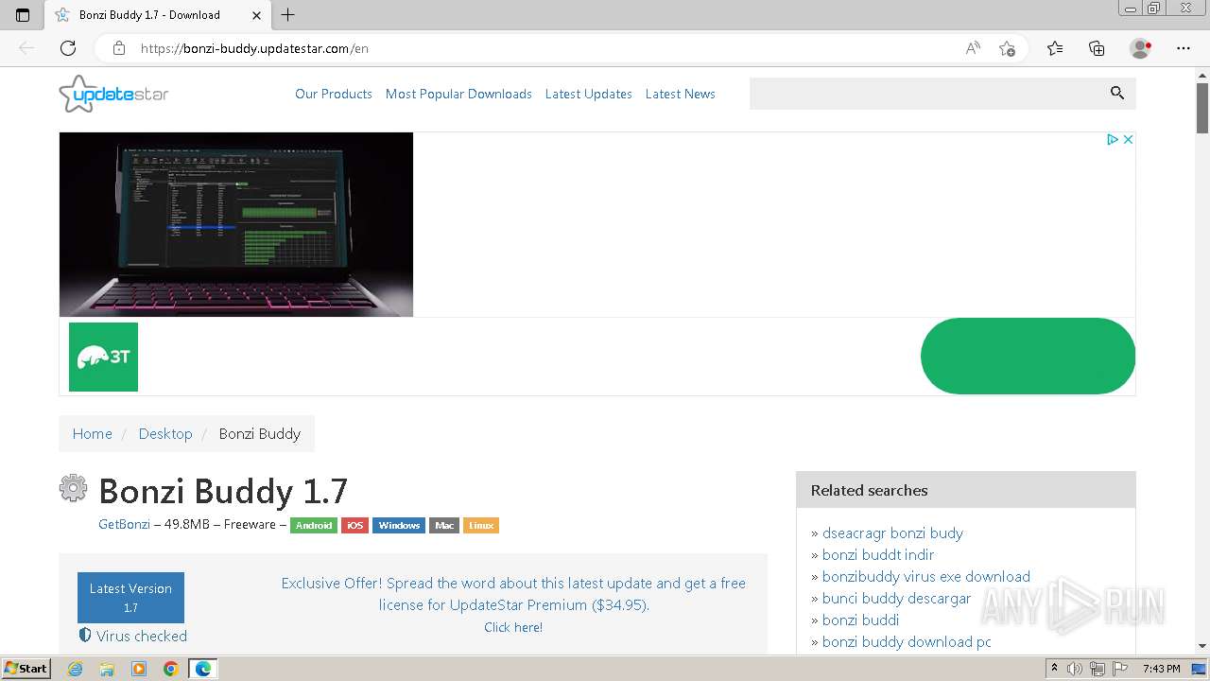
Task: Click the taskbar clock 7:43 PM
Action: pyautogui.click(x=1161, y=669)
